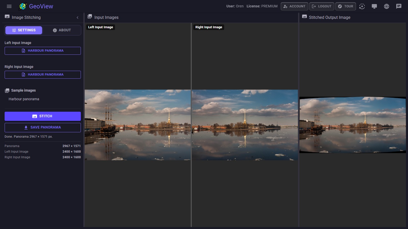The width and height of the screenshot is (408, 229).
Task: Open the chat feedback icon
Action: 399,6
